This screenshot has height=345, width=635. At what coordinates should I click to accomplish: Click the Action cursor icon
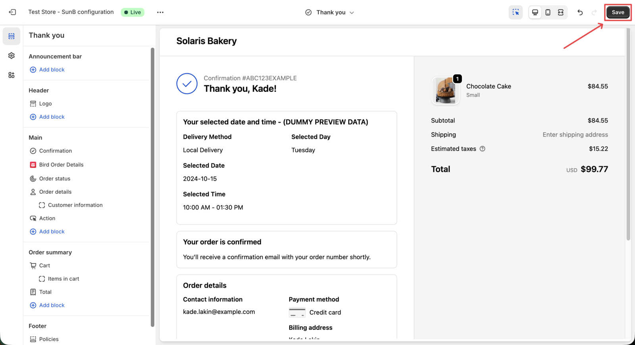pos(33,218)
